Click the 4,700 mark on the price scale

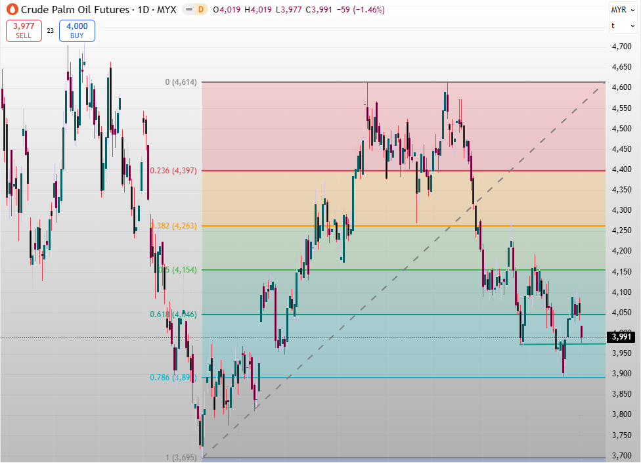[x=621, y=47]
